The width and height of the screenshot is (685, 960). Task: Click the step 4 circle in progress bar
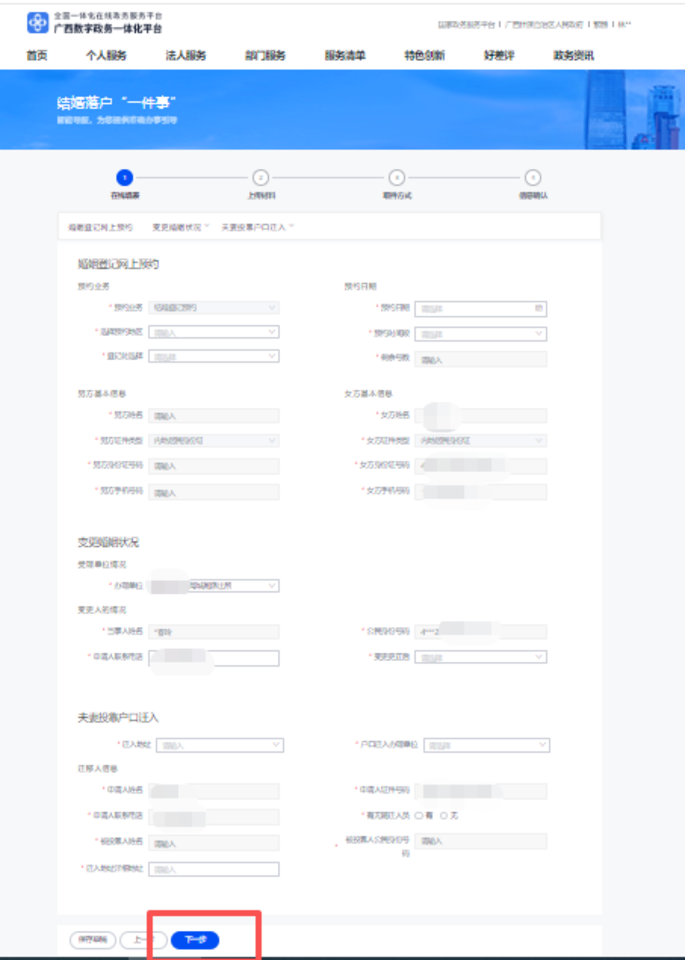point(533,177)
